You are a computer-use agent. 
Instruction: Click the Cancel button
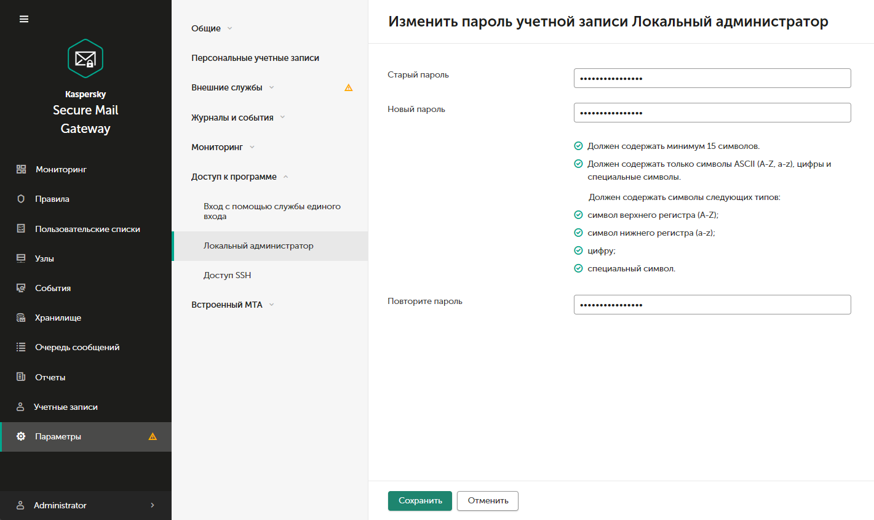488,501
